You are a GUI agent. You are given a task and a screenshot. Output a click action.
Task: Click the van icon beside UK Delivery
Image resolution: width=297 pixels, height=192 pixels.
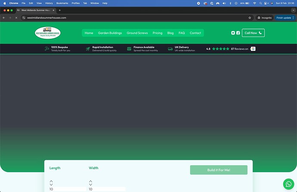point(170,49)
